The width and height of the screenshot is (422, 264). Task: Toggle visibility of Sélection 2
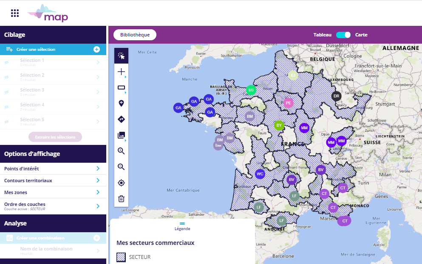[7, 77]
